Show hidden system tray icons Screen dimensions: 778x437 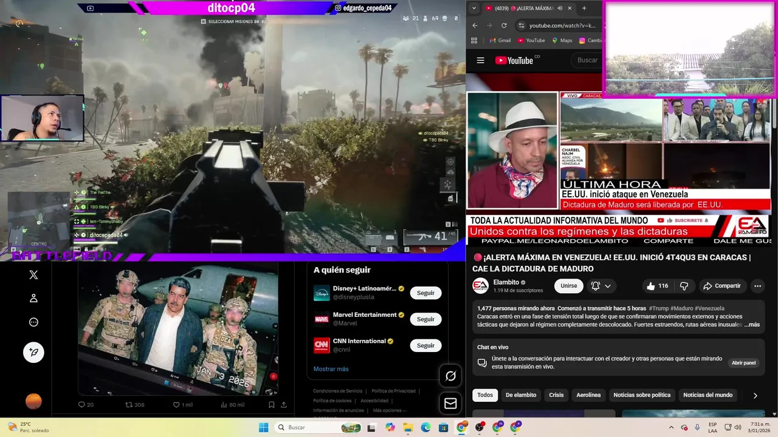pyautogui.click(x=671, y=427)
